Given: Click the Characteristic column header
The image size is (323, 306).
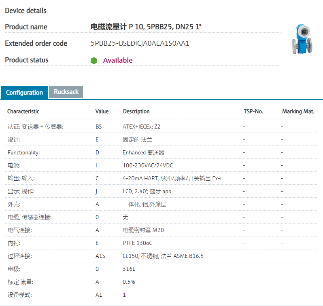Looking at the screenshot, I should pyautogui.click(x=23, y=111).
